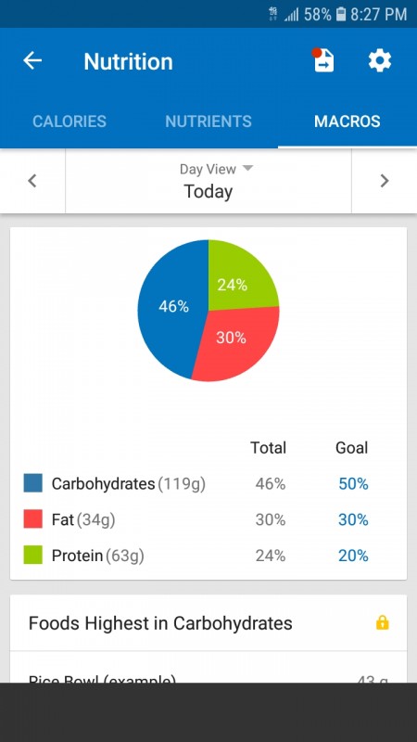Go to previous day chevron
The image size is (417, 742).
pos(32,181)
